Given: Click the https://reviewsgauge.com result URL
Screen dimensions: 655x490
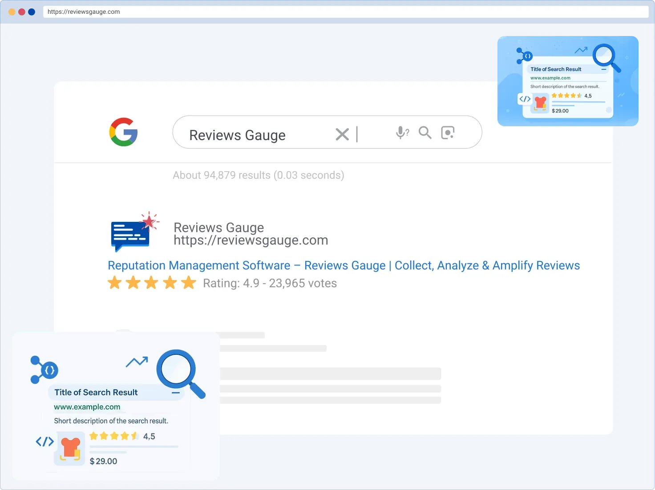Looking at the screenshot, I should point(251,241).
